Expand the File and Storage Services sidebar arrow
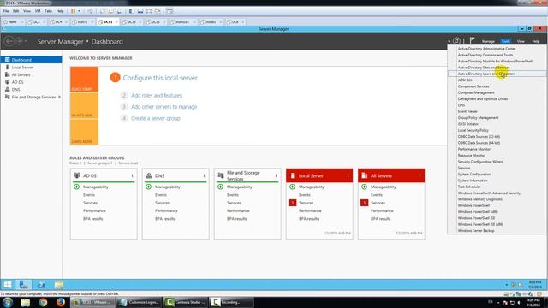The height and width of the screenshot is (308, 548). [x=59, y=97]
